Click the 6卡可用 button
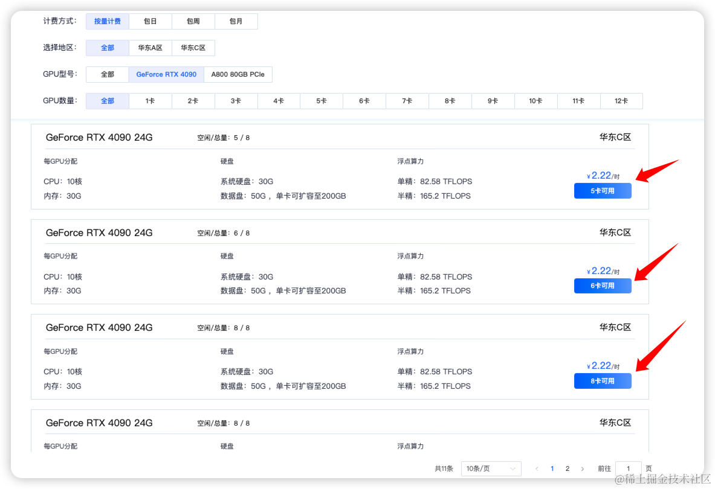The width and height of the screenshot is (715, 489). pos(603,286)
